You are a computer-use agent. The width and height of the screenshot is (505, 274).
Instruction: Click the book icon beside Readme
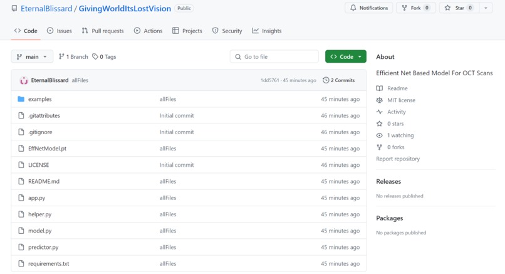click(380, 88)
